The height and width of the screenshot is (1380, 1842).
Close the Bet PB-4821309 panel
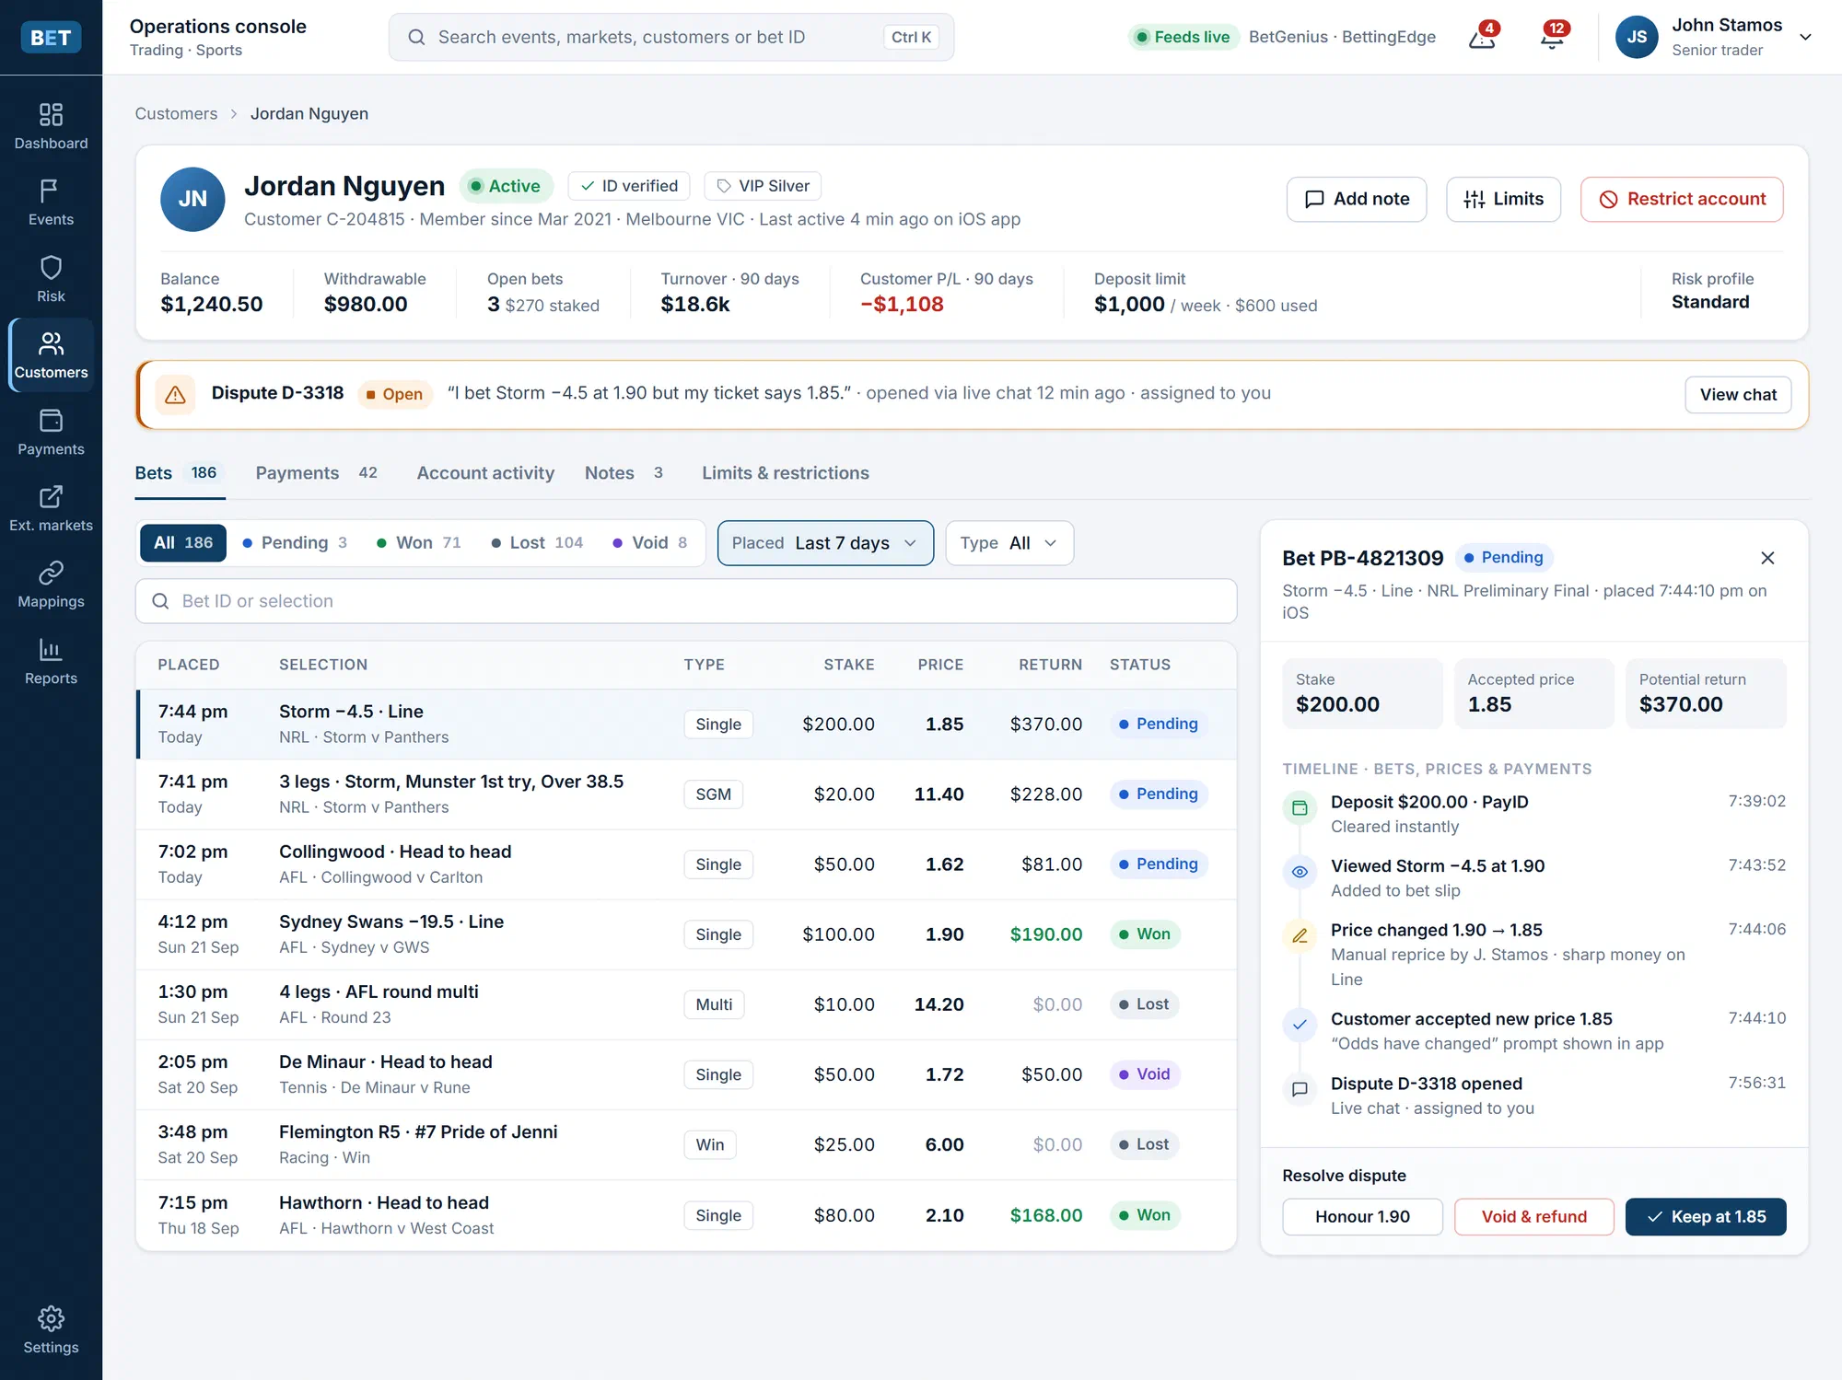[x=1767, y=558]
